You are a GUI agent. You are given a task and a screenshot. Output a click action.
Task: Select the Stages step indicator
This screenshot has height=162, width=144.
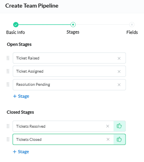coord(73,24)
